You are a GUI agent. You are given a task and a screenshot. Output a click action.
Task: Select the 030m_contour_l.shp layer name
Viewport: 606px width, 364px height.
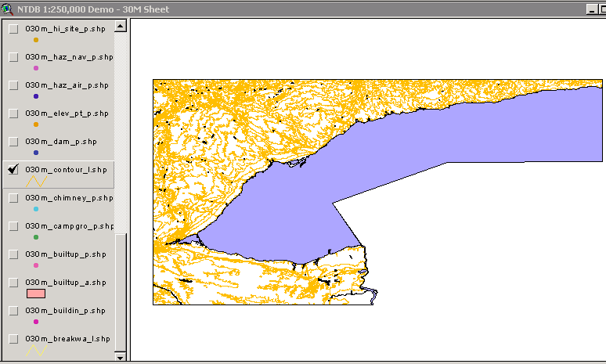[66, 170]
